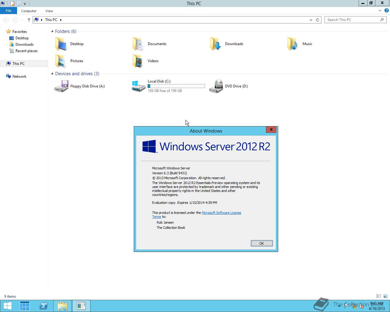
Task: Show hidden tray icons arrow
Action: 339,306
